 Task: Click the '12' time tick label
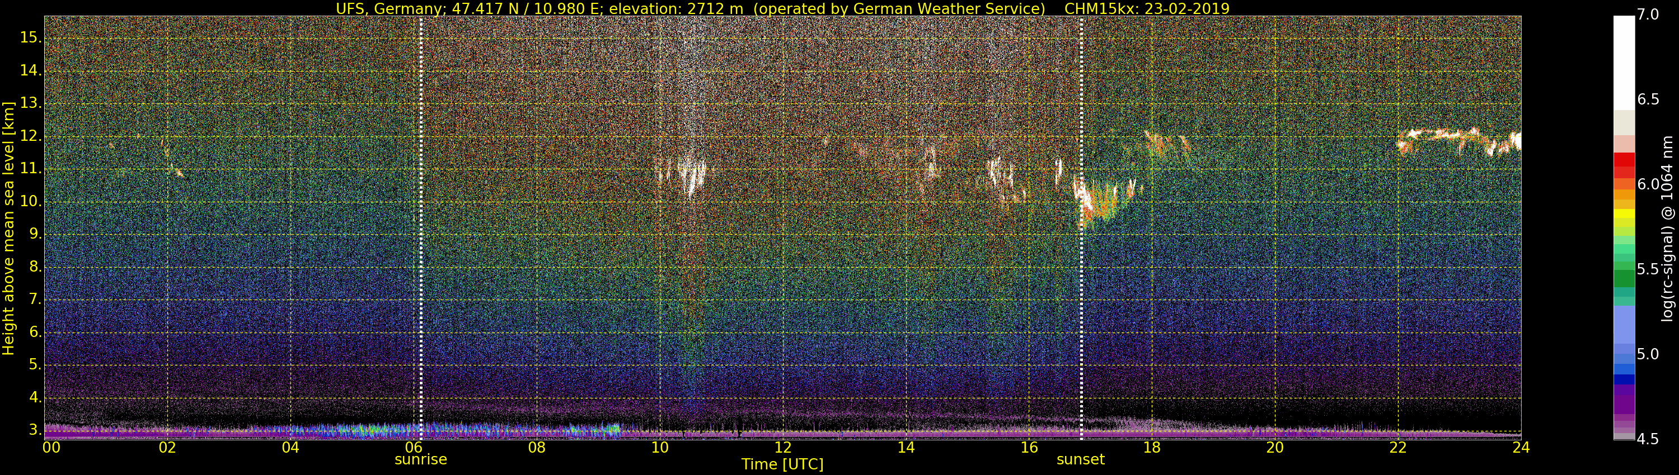click(783, 448)
